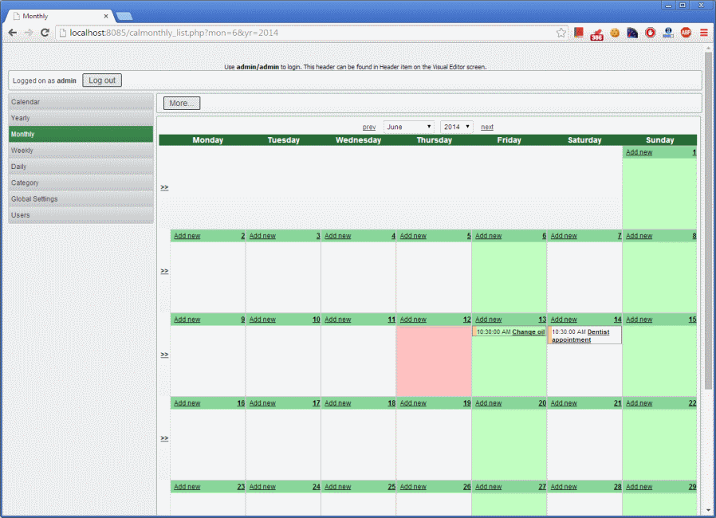The width and height of the screenshot is (716, 518).
Task: Select Monthly view in sidebar
Action: pyautogui.click(x=81, y=134)
